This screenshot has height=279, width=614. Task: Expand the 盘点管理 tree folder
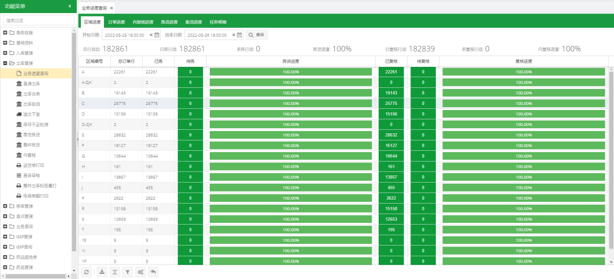click(5, 216)
